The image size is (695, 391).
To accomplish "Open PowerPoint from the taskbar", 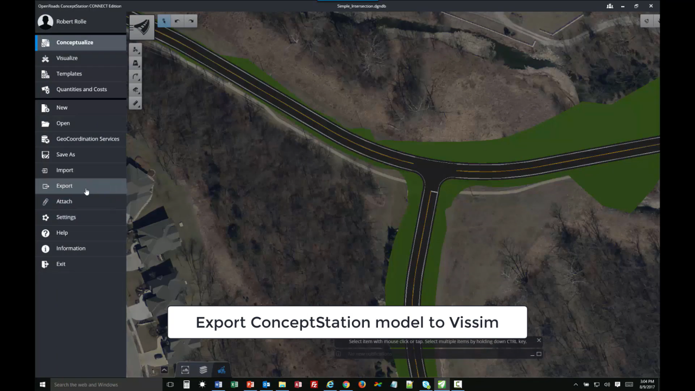I will [x=250, y=384].
